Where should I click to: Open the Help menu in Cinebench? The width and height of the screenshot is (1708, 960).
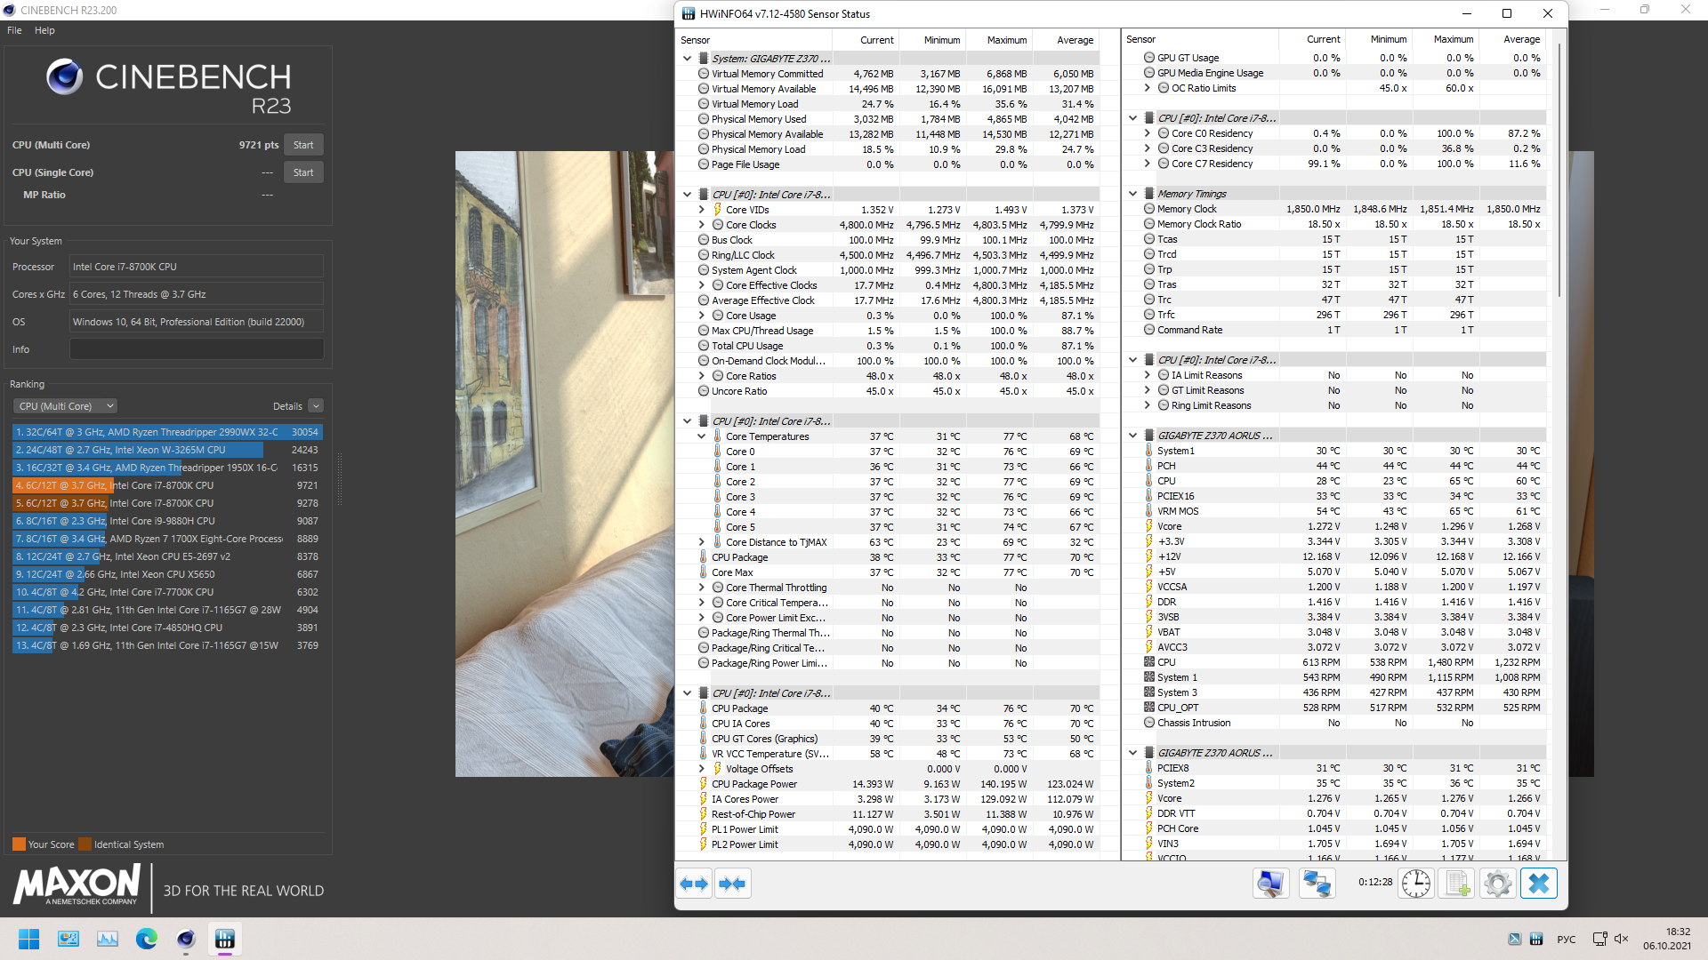tap(44, 30)
